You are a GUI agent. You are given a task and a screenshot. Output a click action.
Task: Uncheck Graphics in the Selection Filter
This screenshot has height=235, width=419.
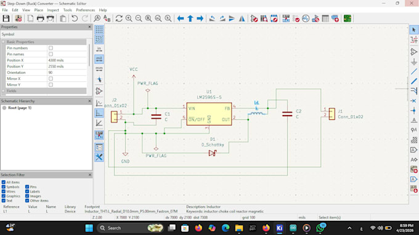(x=4, y=196)
